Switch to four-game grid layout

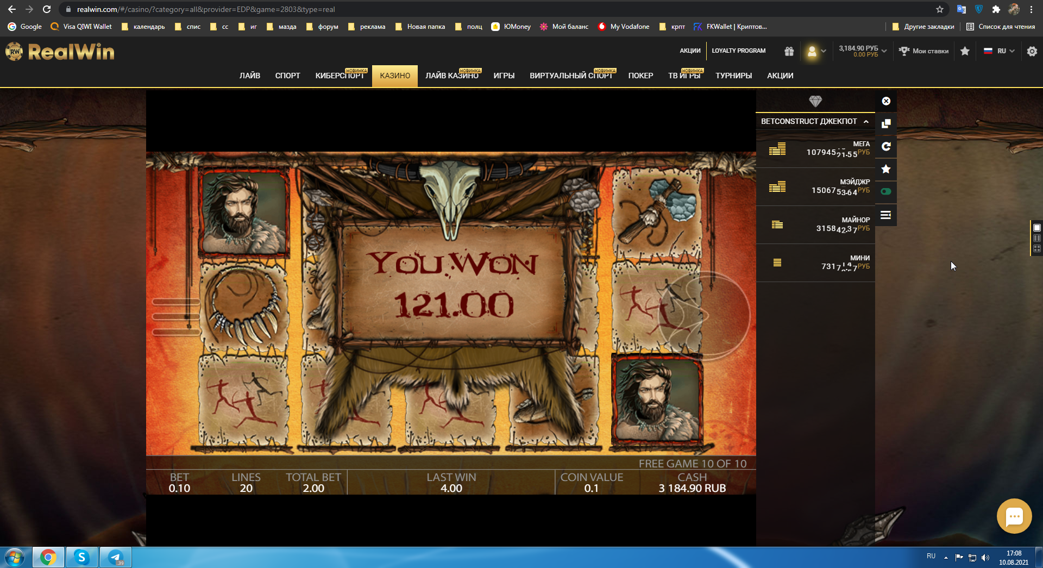(x=1036, y=248)
